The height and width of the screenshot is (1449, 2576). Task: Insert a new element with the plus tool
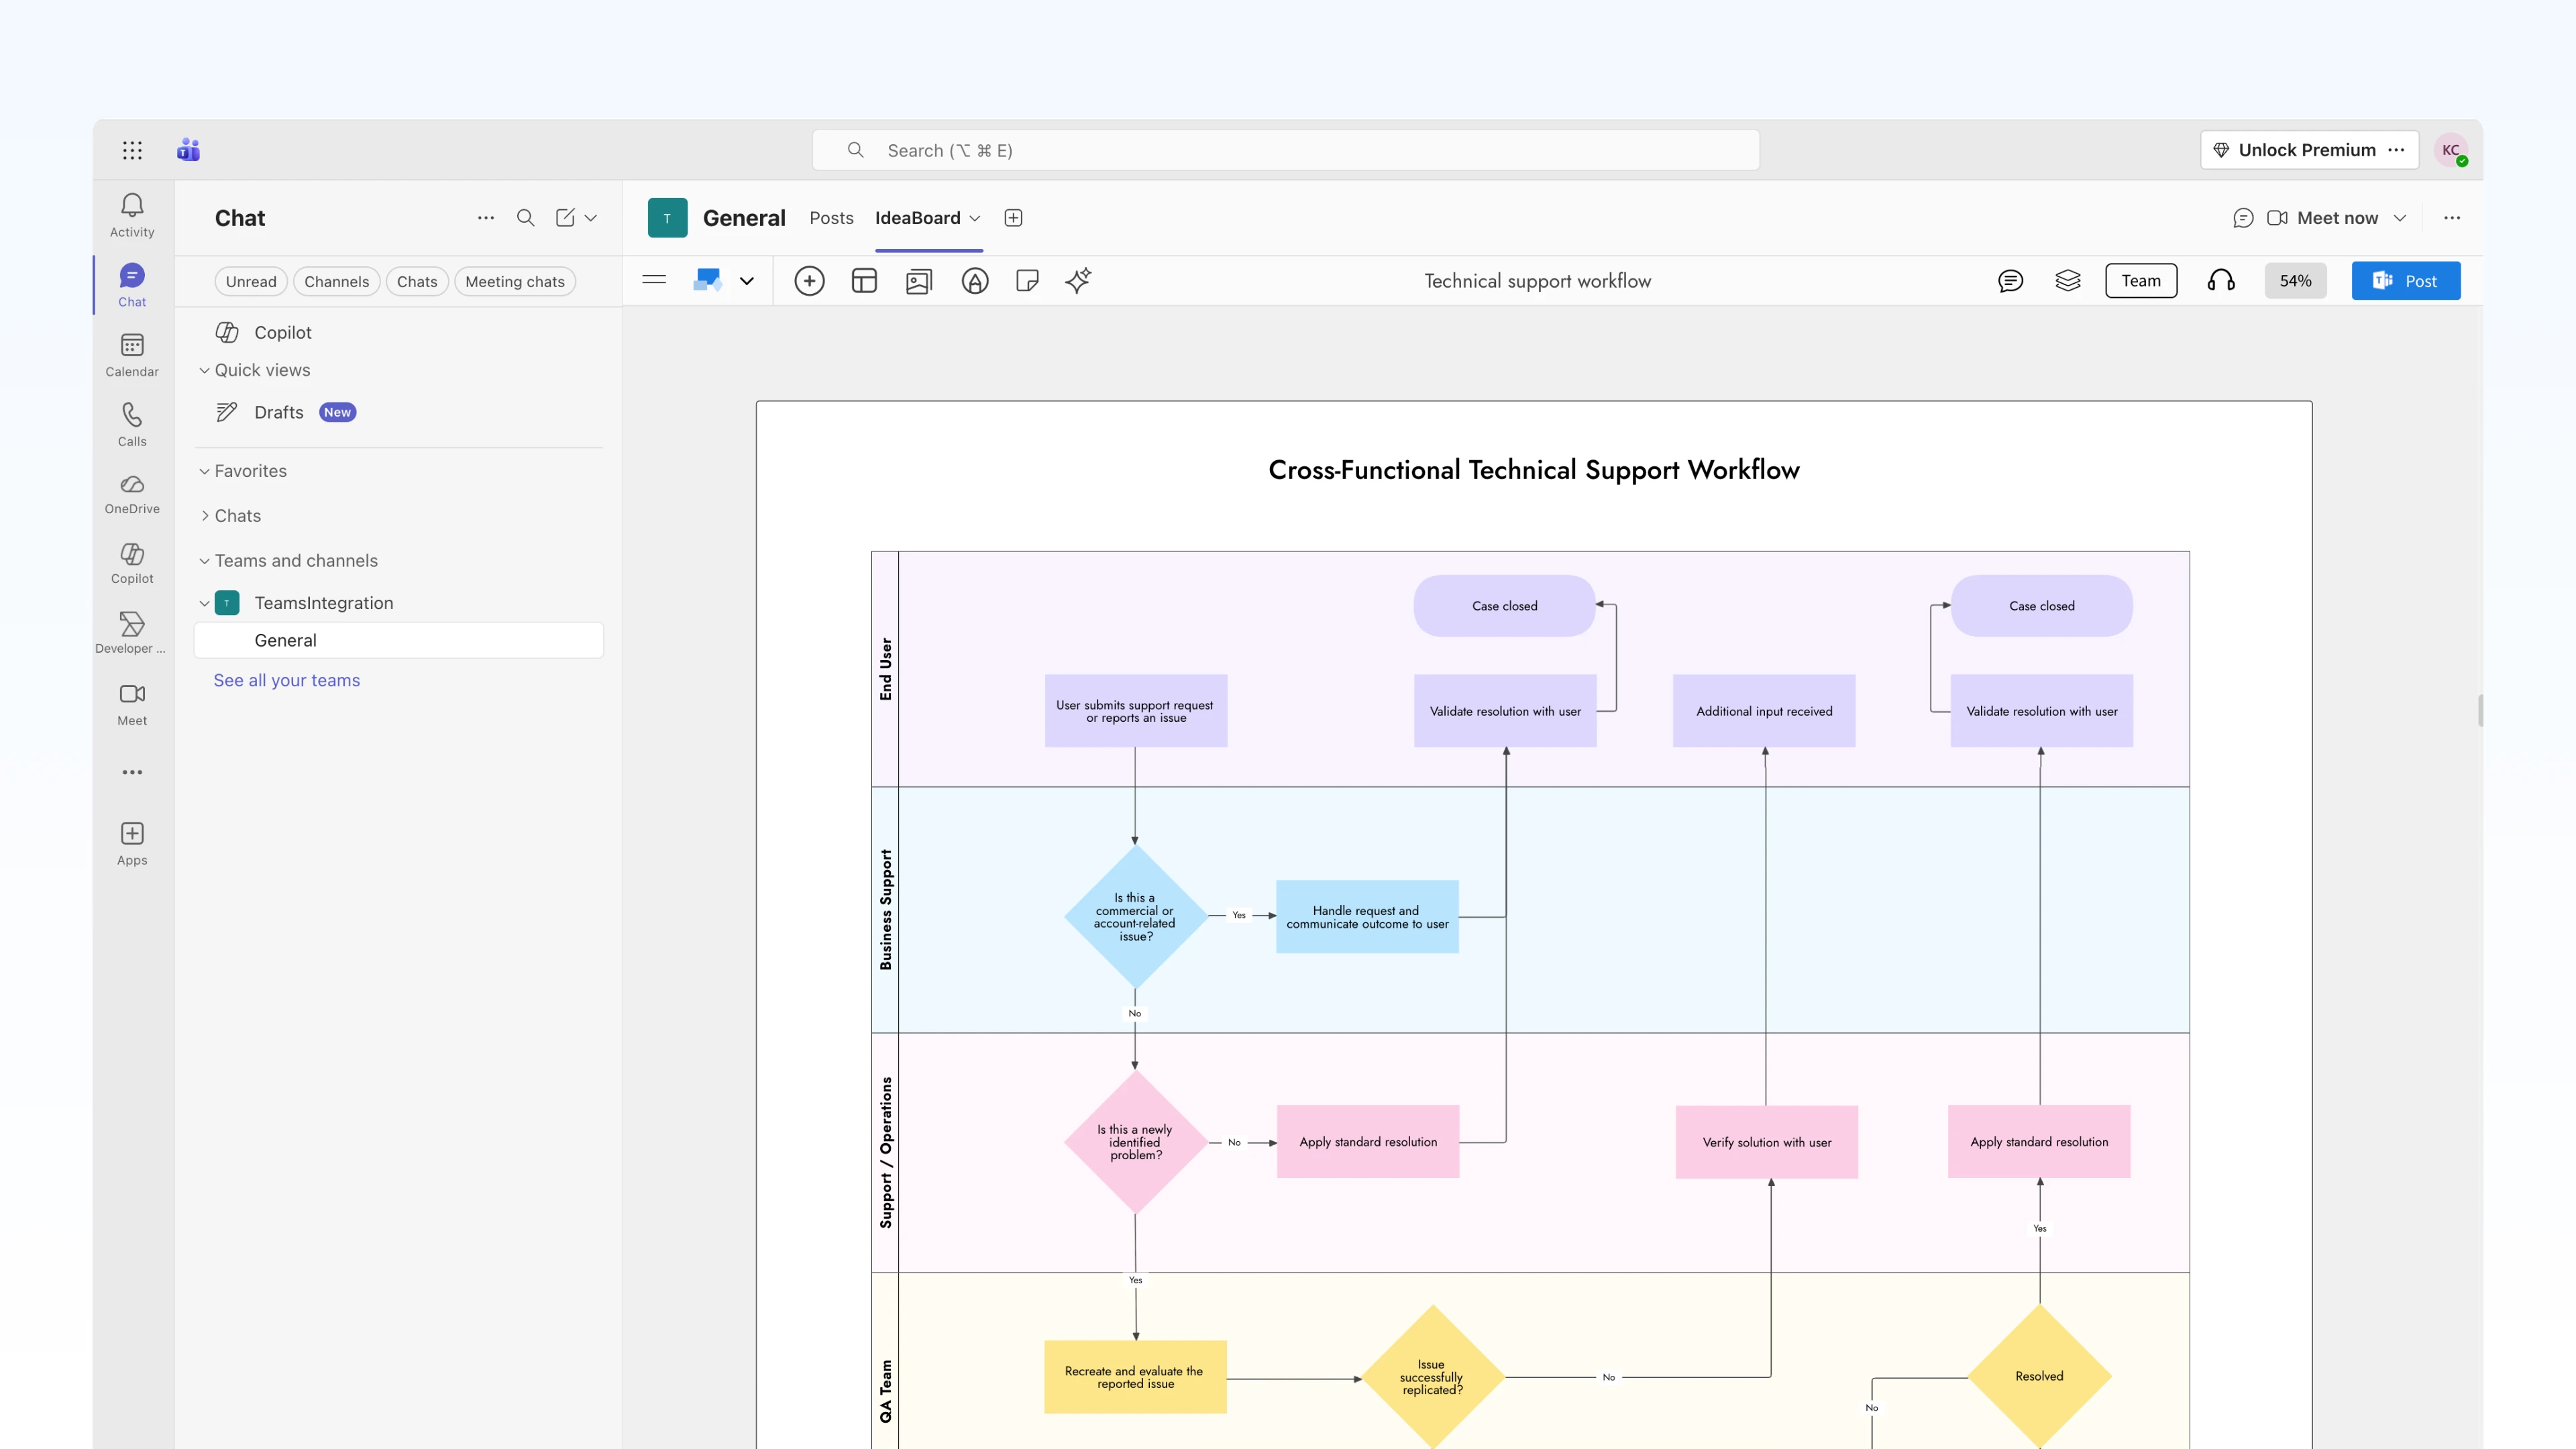[809, 281]
